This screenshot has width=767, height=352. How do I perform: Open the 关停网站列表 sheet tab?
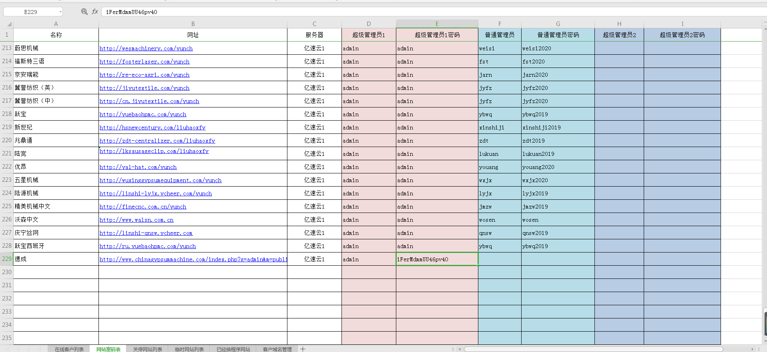(147, 349)
